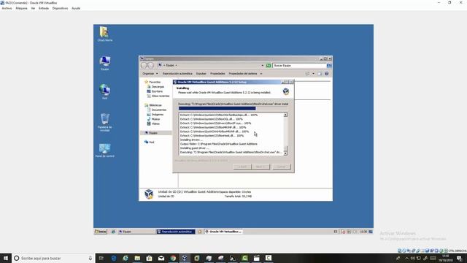Select Imágenes in navigation pane
Screen dimensions: 467x263
coord(155,115)
